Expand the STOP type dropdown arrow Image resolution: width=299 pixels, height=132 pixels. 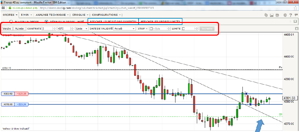147,29
